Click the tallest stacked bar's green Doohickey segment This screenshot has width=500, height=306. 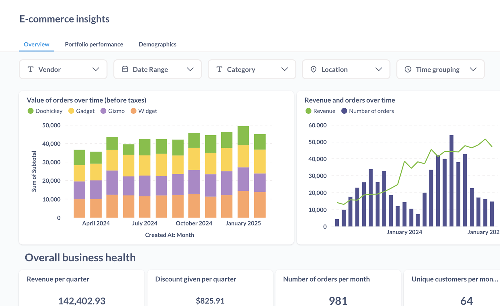coord(243,136)
